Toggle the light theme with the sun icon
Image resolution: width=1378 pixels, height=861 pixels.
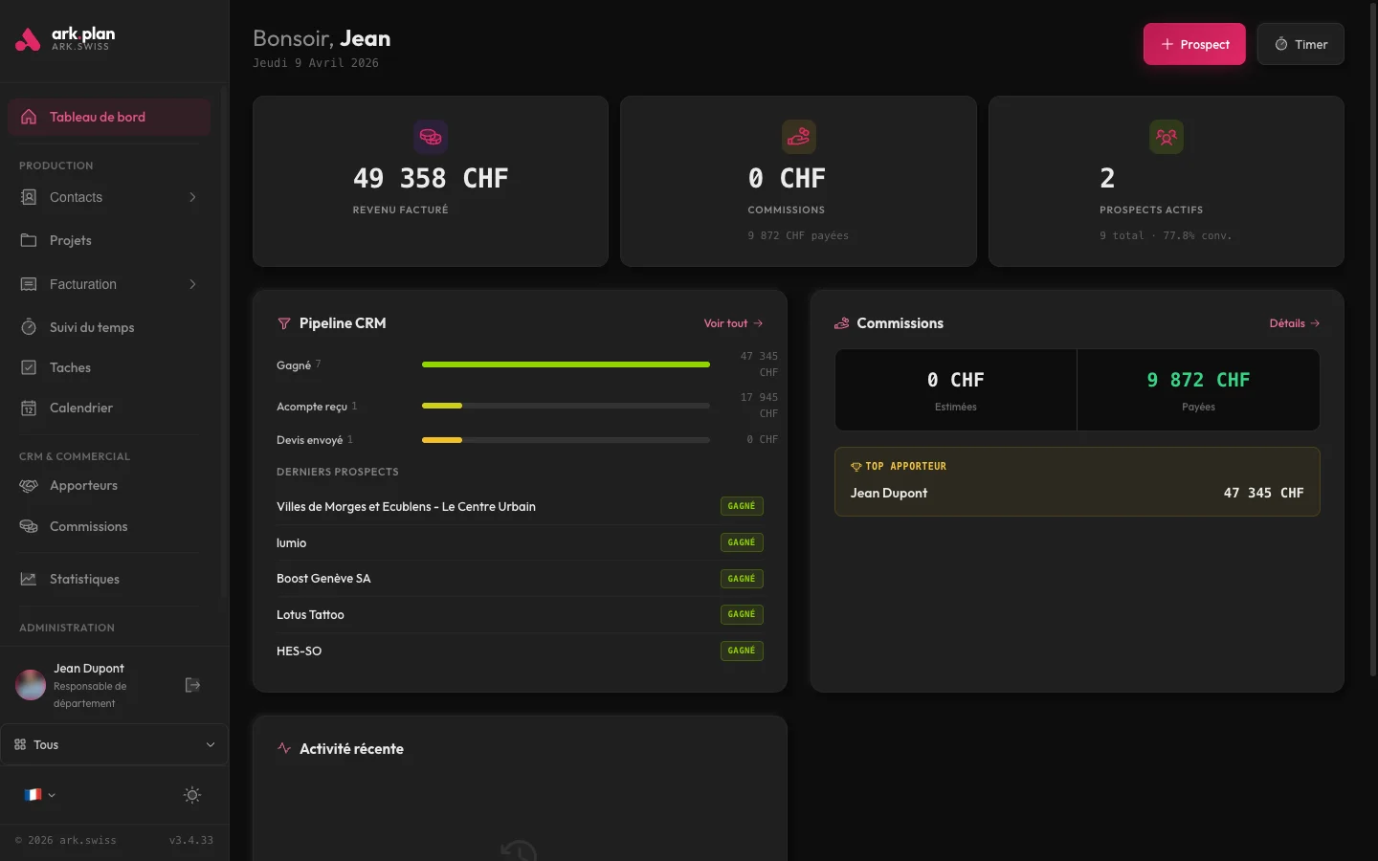191,795
